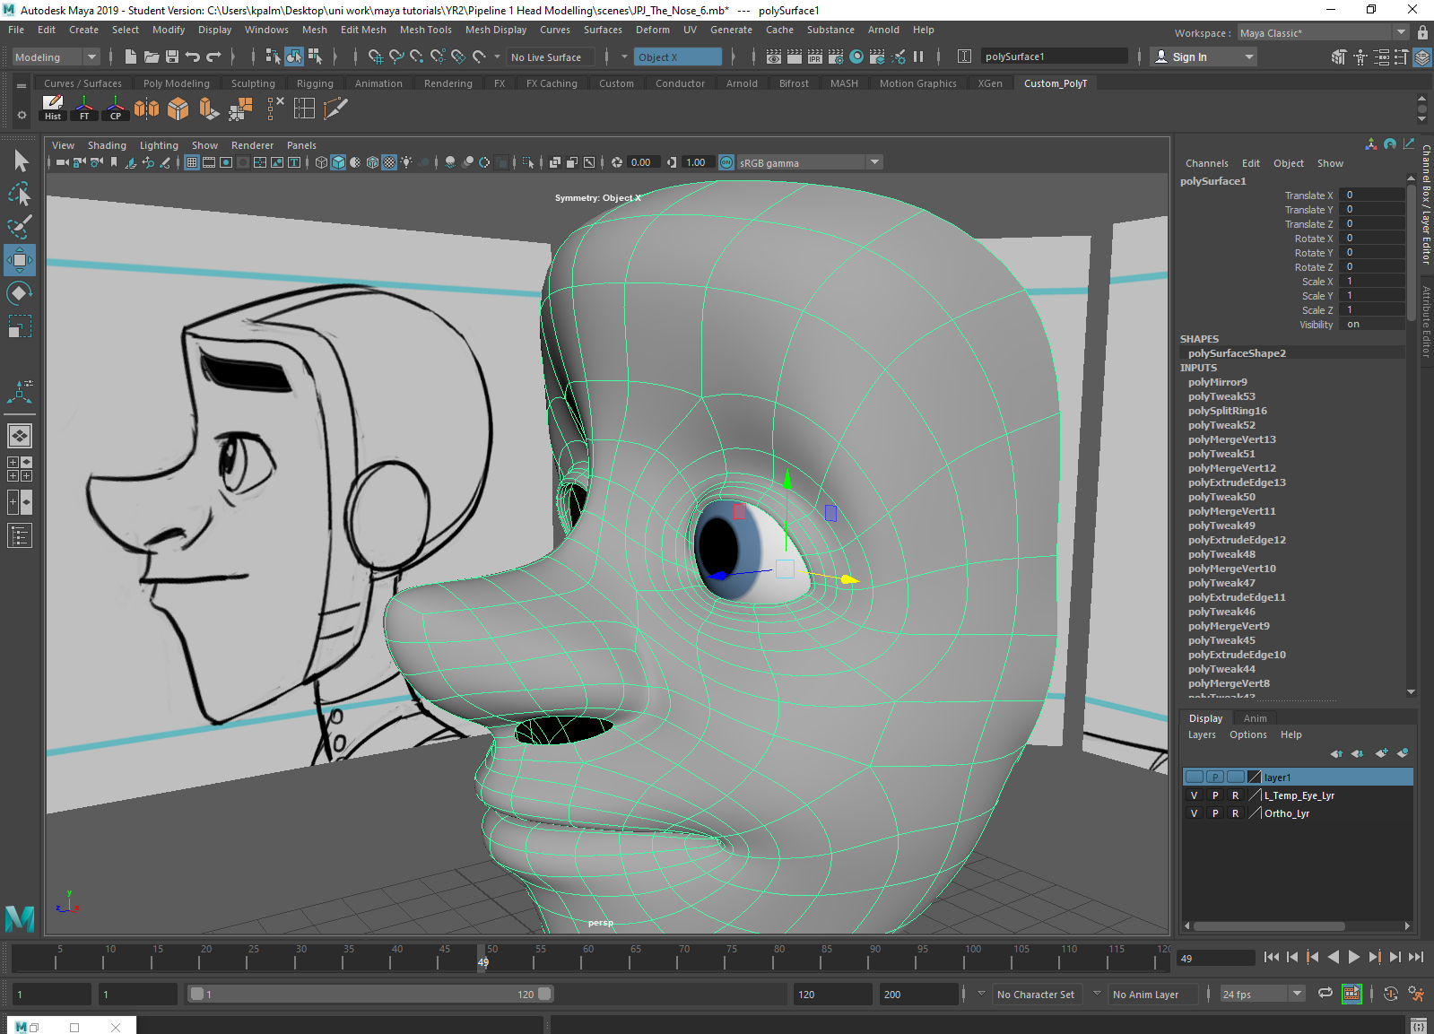Screen dimensions: 1434x1034
Task: Open the Sign In dropdown
Action: (x=1204, y=56)
